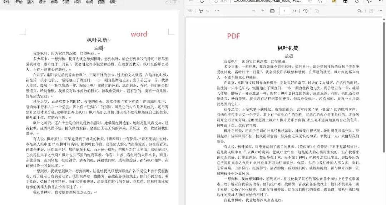Click PDF line 我爱枫叶，因为它红的深浓
This screenshot has height=205, width=386.
point(255,61)
